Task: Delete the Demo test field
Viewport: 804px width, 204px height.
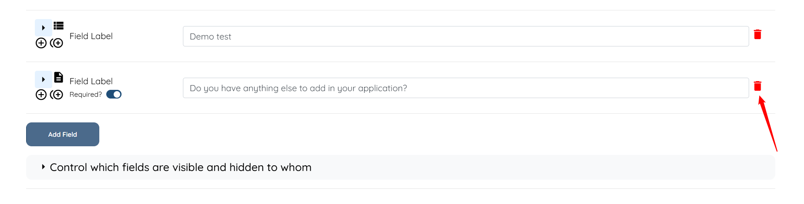Action: 757,34
